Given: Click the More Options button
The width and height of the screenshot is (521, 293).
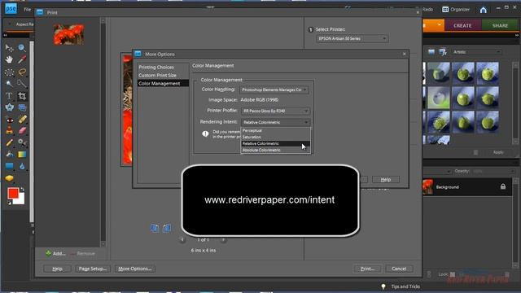Looking at the screenshot, I should [x=135, y=269].
